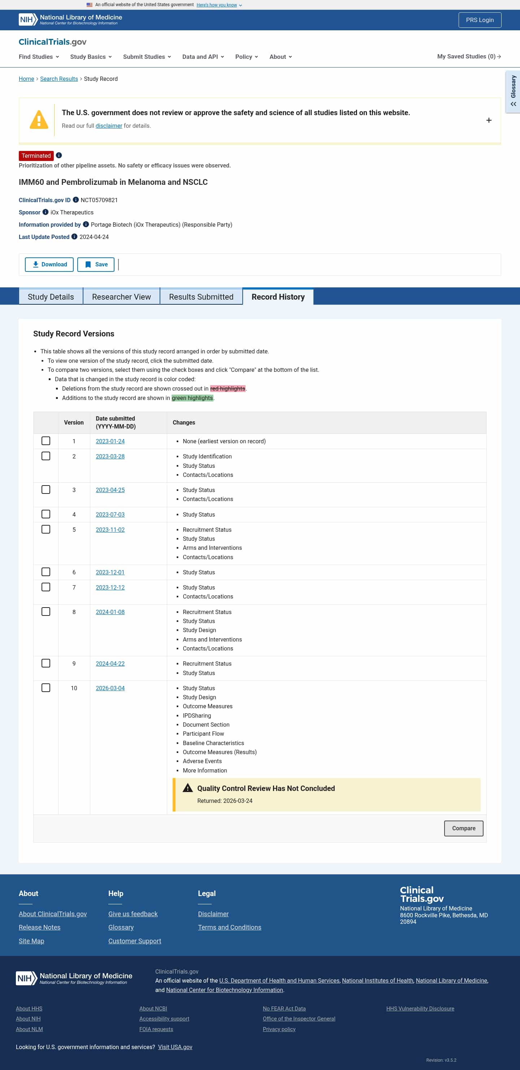The height and width of the screenshot is (1070, 520).
Task: Click info icon beside Sponsor label
Action: coord(46,212)
